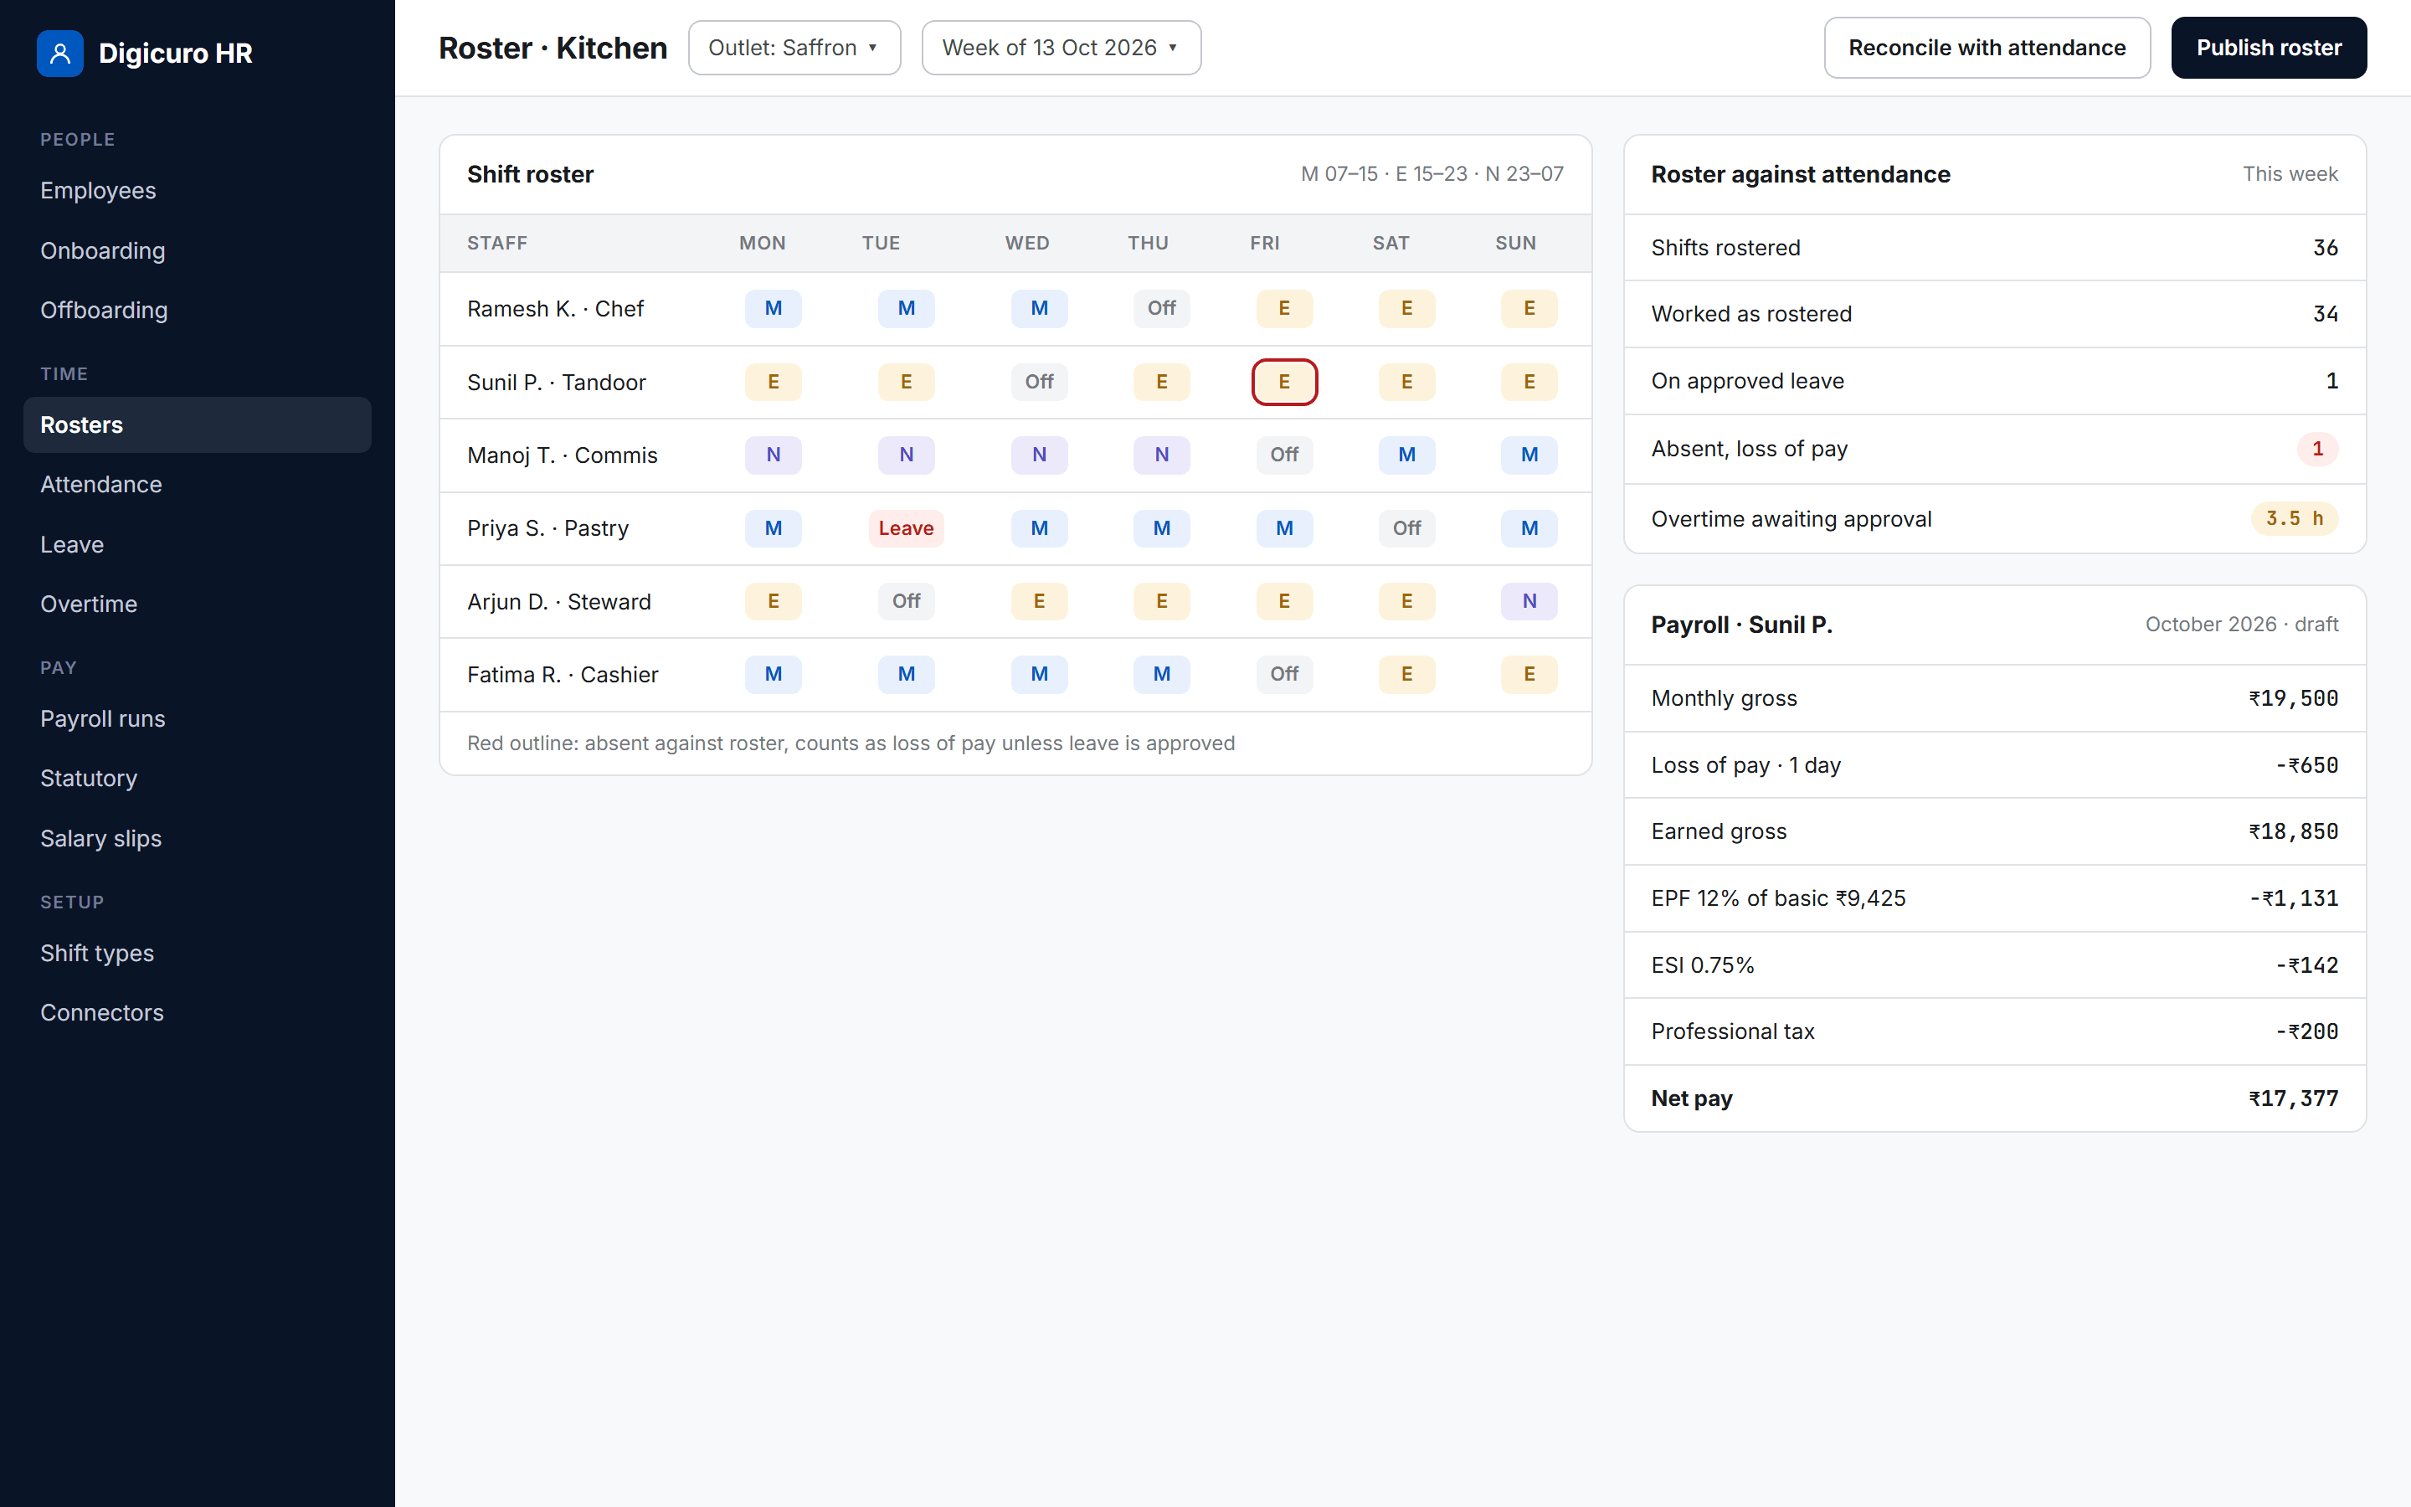Select Fatima R.'s Saturday E shift
The width and height of the screenshot is (2411, 1507).
click(x=1406, y=674)
